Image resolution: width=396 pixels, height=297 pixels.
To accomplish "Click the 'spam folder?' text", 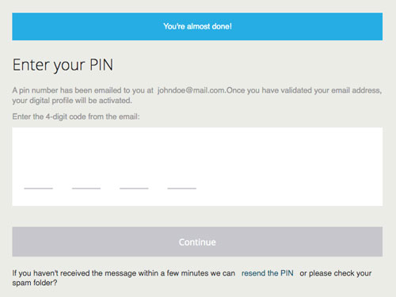I will (x=35, y=283).
